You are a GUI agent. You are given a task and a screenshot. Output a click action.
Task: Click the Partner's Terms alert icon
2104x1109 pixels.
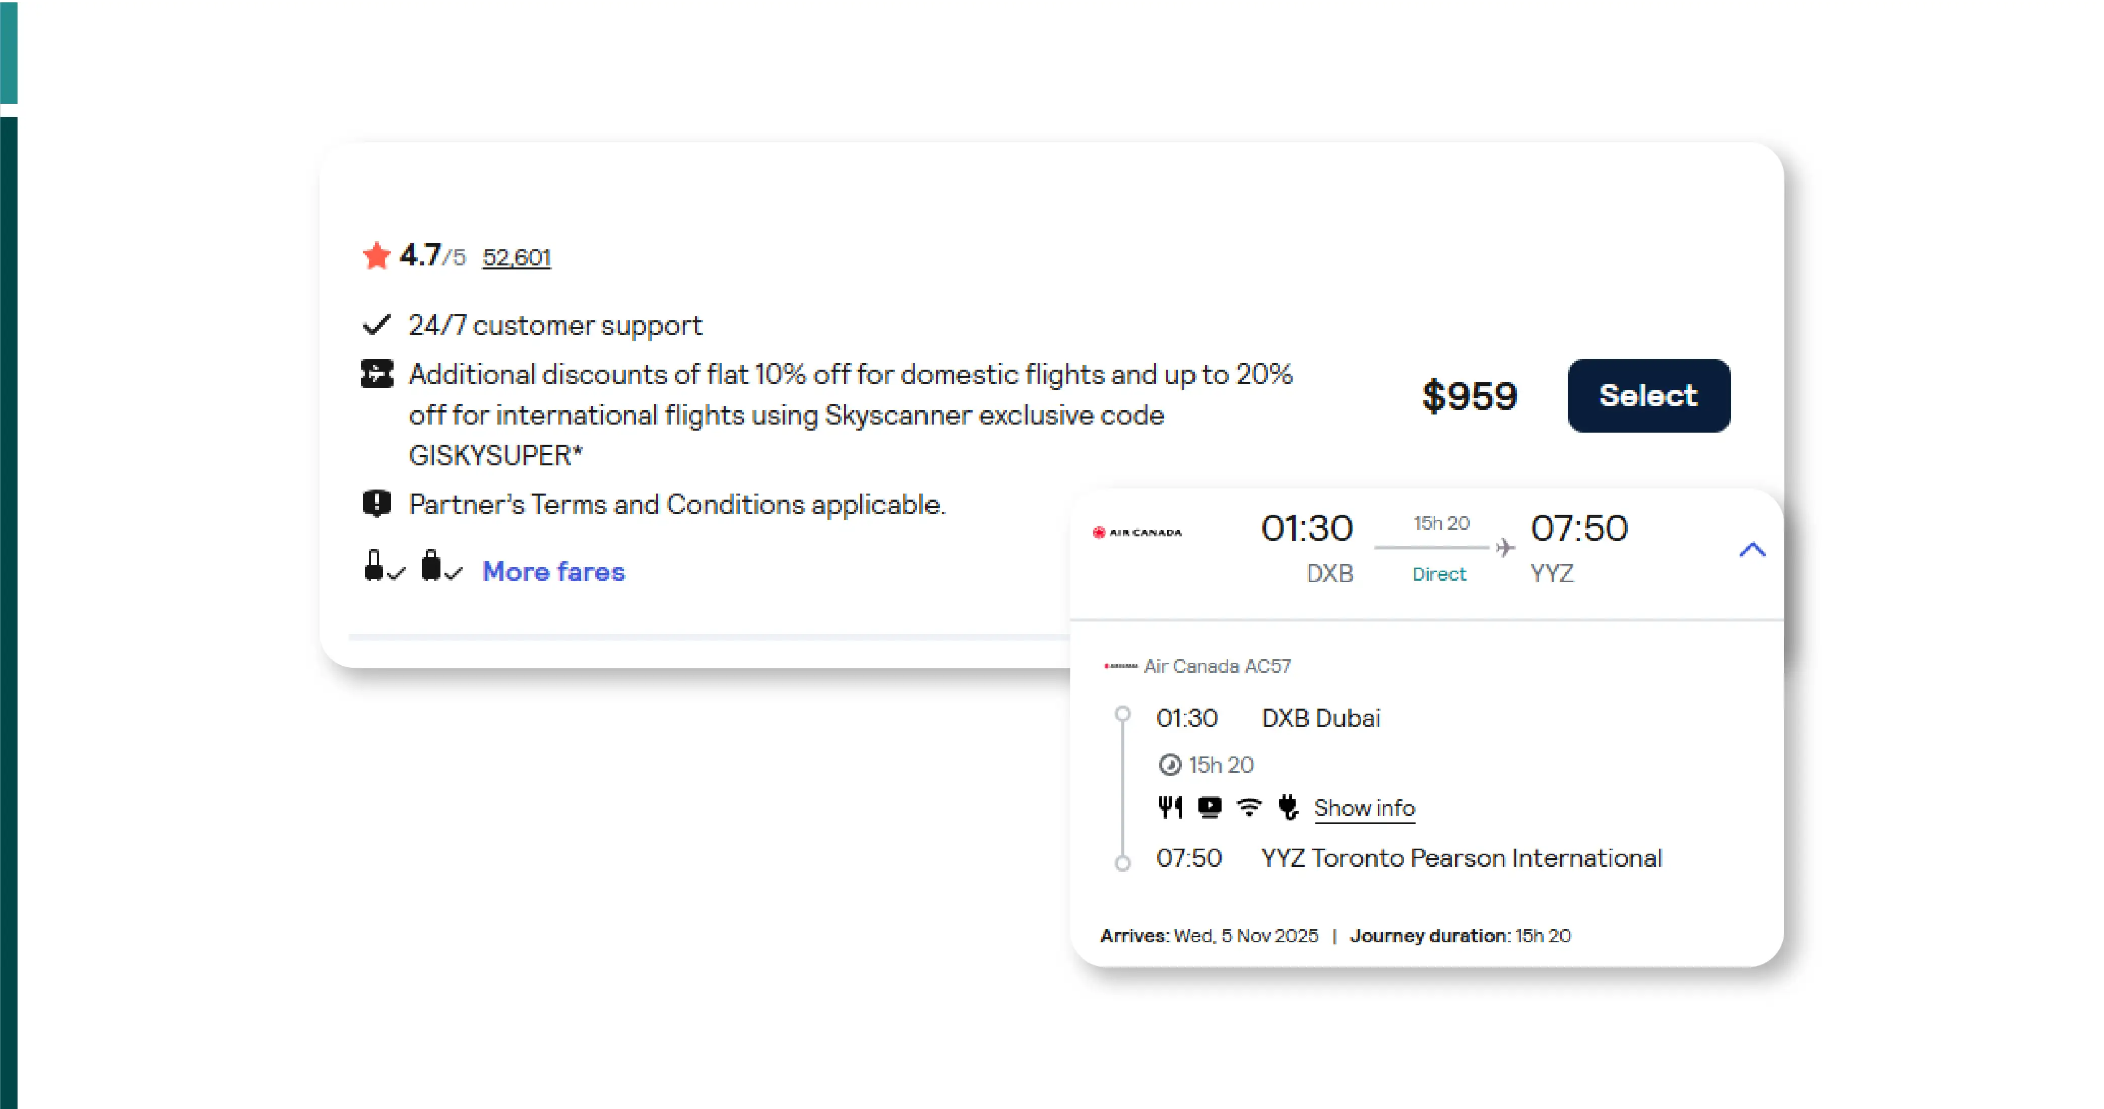(376, 504)
